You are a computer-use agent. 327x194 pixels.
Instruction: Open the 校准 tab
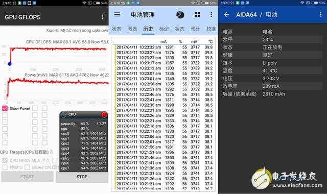click(211, 29)
